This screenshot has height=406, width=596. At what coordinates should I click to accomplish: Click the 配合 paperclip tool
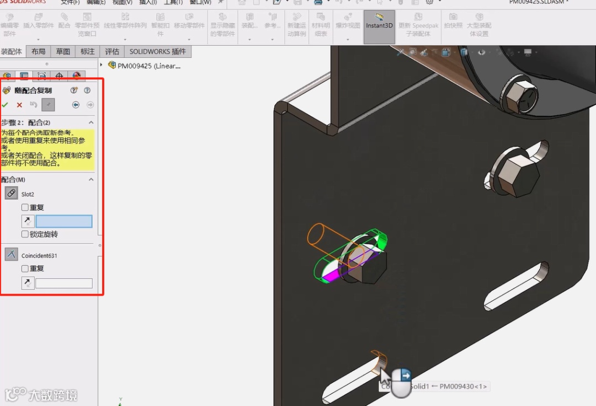pyautogui.click(x=64, y=22)
